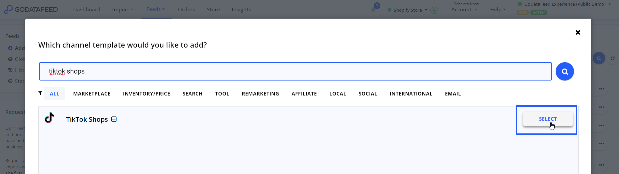Filter by EMAIL category
This screenshot has height=174, width=619.
pyautogui.click(x=453, y=94)
